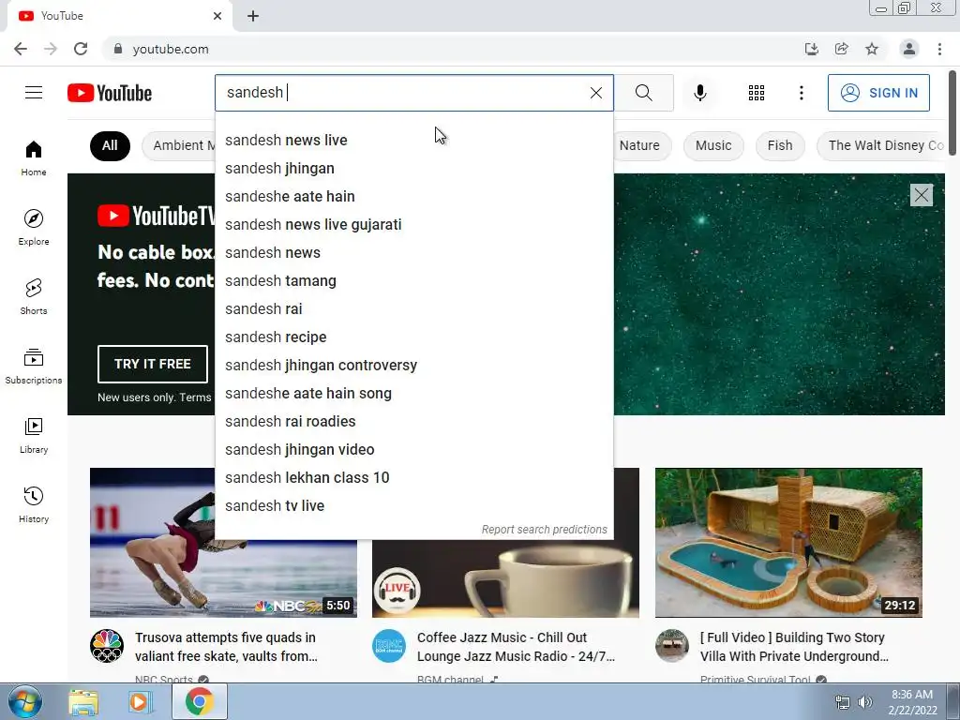Select sandesh tv live suggestion

(x=413, y=506)
